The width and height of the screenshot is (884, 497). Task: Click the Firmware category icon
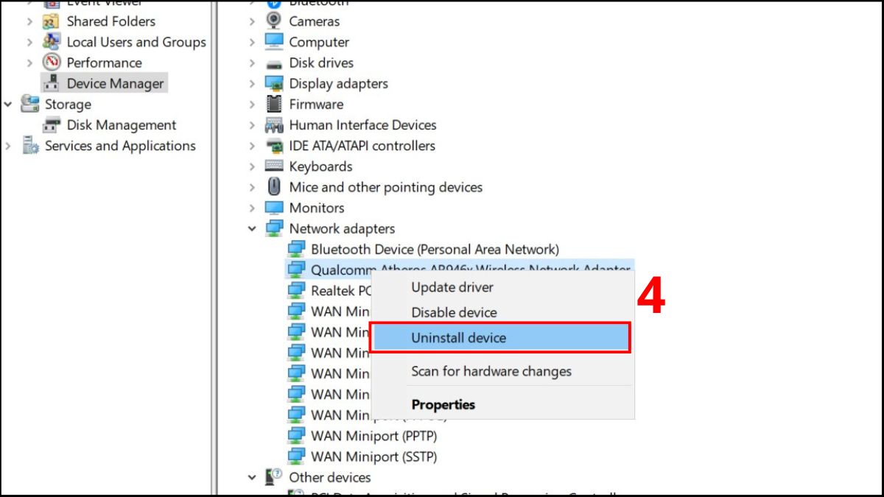pos(273,104)
